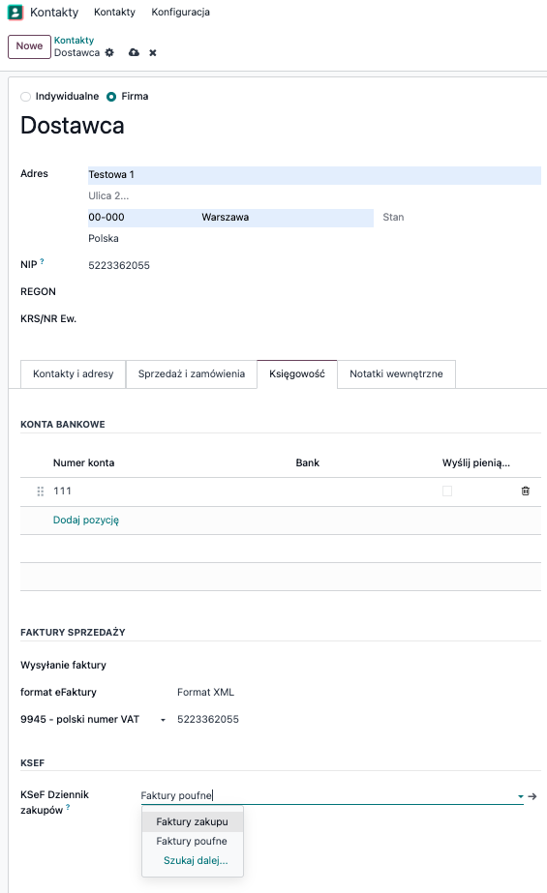Open linked journal via the arrow icon
This screenshot has height=893, width=547.
(x=532, y=796)
